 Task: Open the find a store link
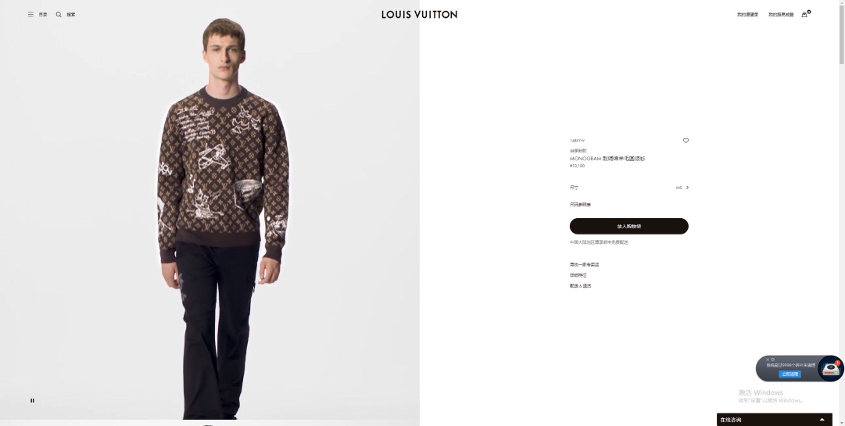point(584,264)
